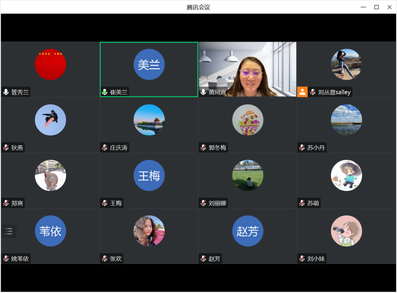Select 郑爽's straw hat avatar

tap(50, 176)
